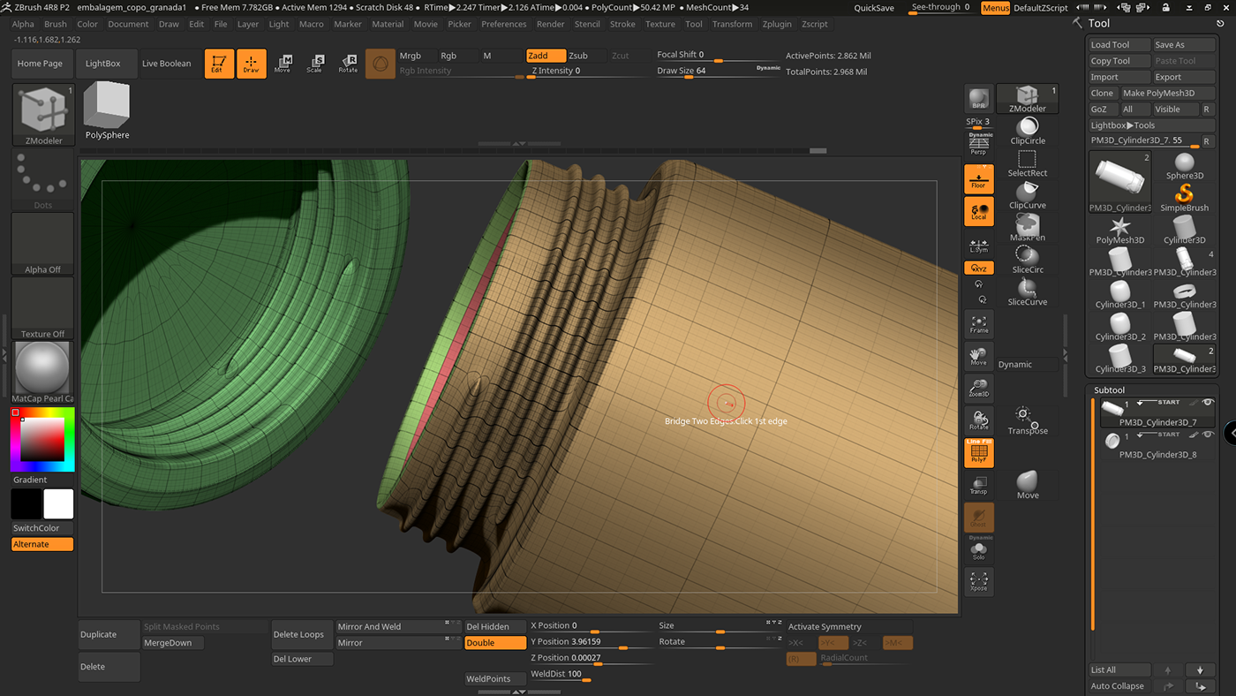Select the MaskPen brush
The image size is (1236, 696).
tap(1027, 227)
